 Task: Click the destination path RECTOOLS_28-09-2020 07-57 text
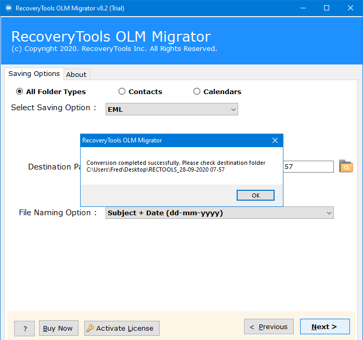[x=155, y=169]
